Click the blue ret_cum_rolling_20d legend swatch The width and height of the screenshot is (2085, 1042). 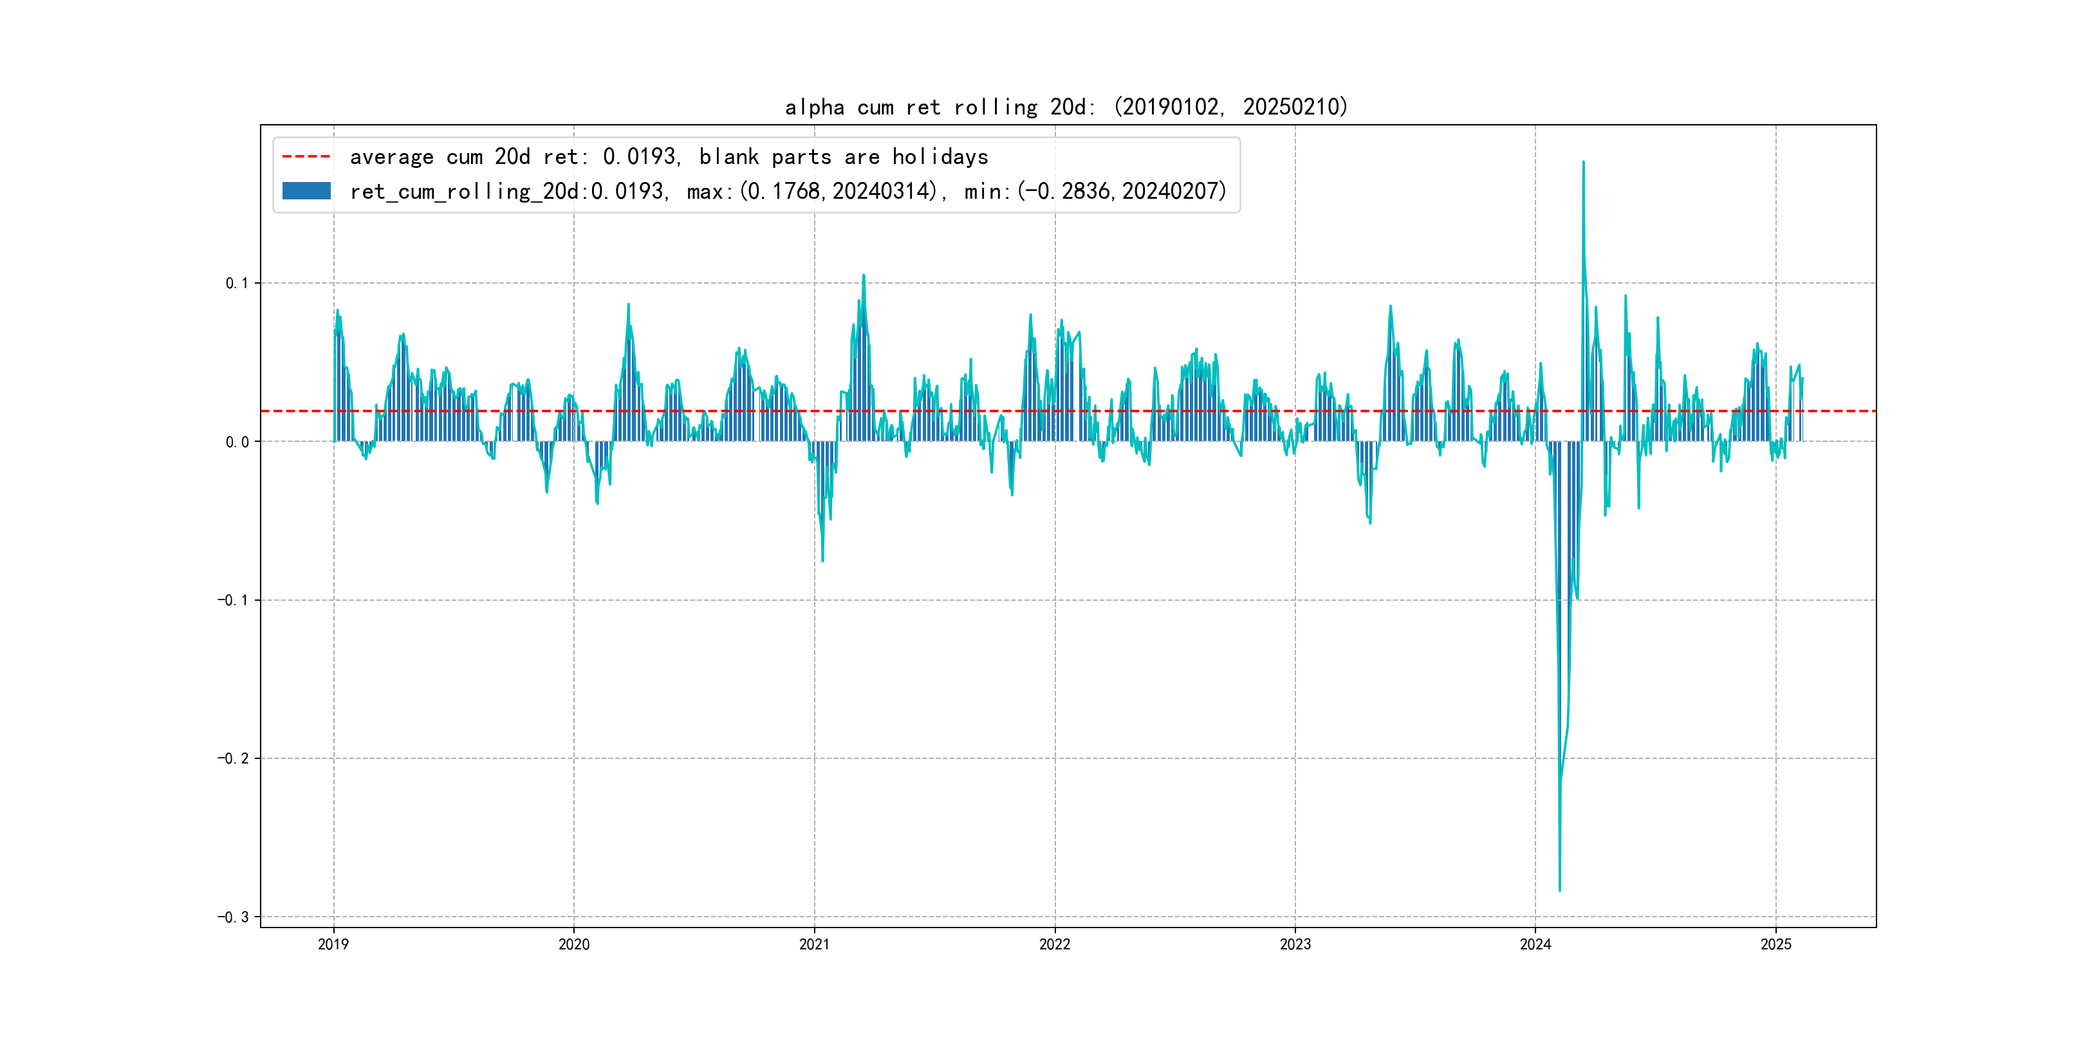[306, 191]
